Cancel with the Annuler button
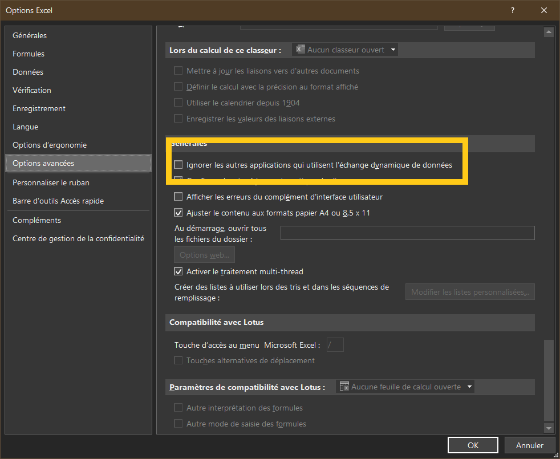The image size is (560, 459). (x=530, y=445)
